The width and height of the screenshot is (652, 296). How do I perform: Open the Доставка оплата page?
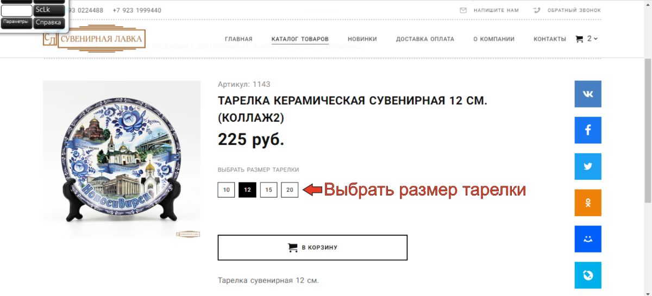click(x=425, y=39)
